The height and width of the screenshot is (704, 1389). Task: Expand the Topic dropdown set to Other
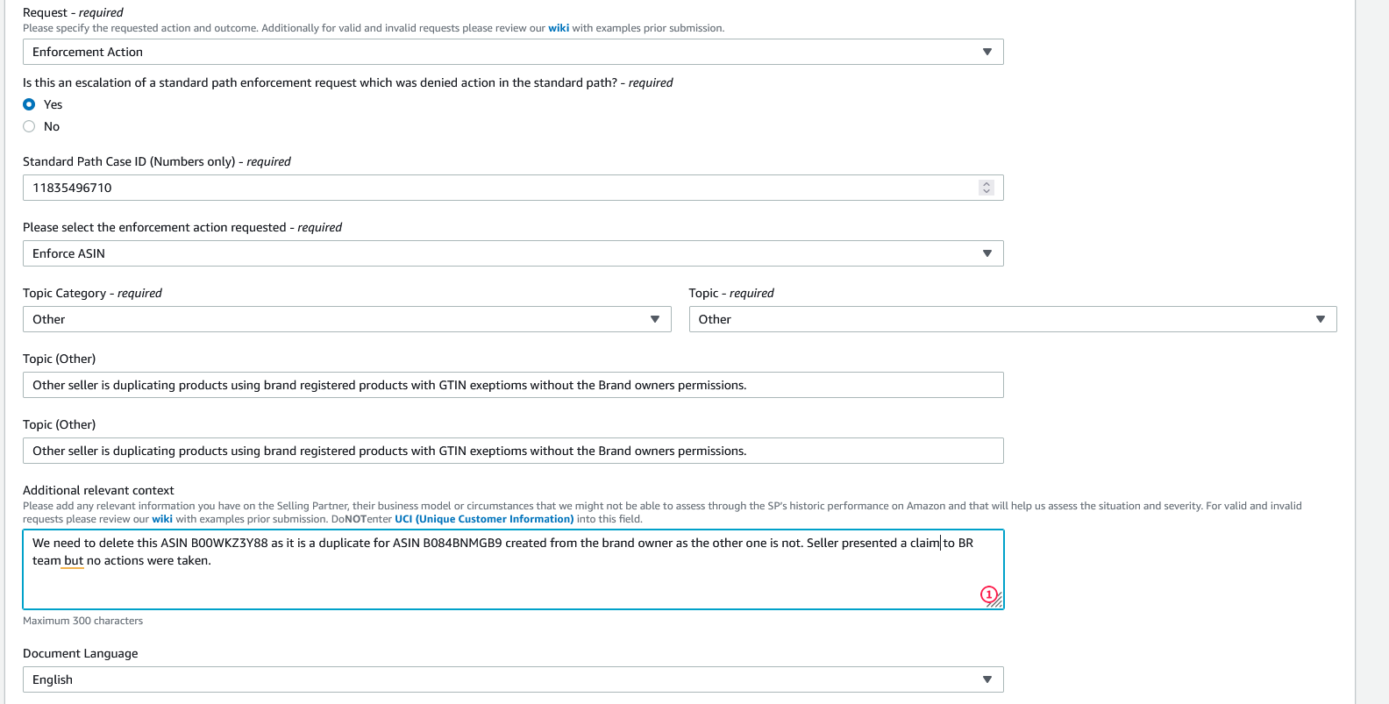pyautogui.click(x=1012, y=319)
